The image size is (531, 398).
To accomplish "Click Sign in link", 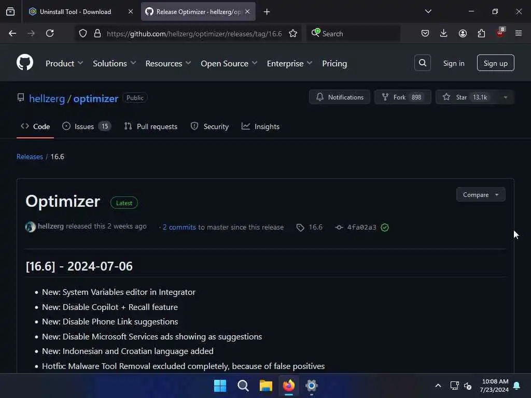I will tap(454, 63).
